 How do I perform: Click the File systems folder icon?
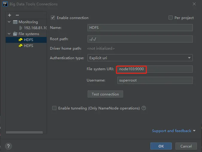point(15,34)
